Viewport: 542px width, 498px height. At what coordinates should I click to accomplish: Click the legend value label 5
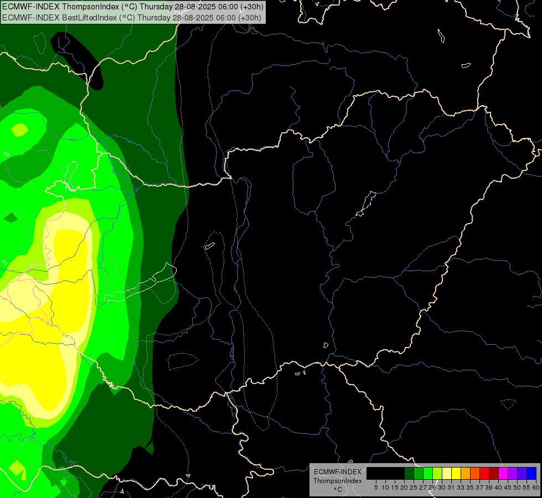point(376,487)
